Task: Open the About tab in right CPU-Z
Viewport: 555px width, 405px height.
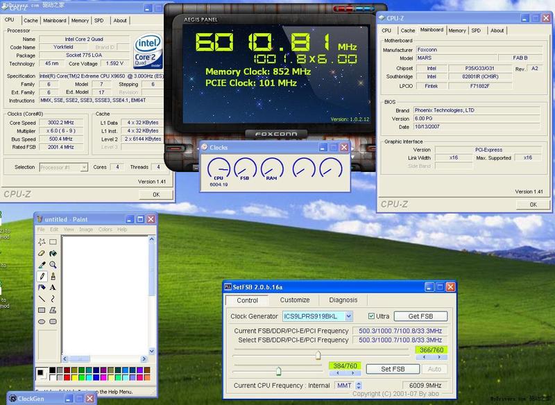Action: (x=497, y=31)
